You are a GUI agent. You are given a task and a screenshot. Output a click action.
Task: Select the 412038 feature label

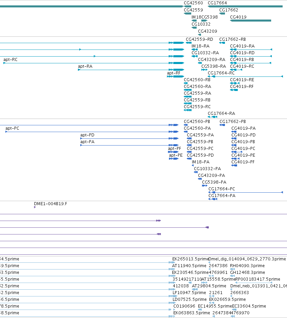pyautogui.click(x=181, y=286)
